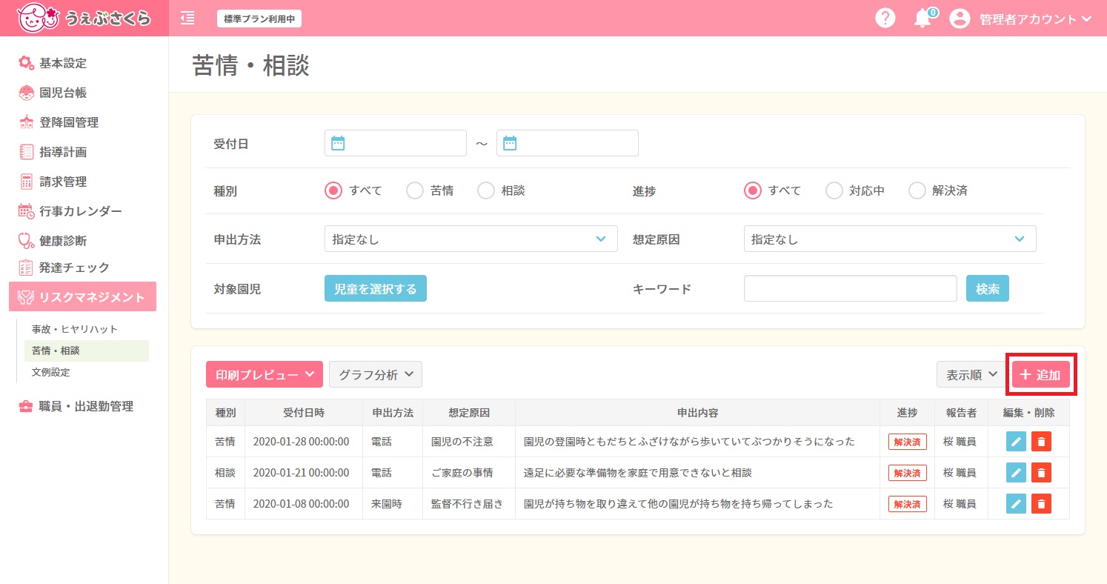Click the 標準プラン利用中 badge
This screenshot has width=1107, height=584.
259,19
